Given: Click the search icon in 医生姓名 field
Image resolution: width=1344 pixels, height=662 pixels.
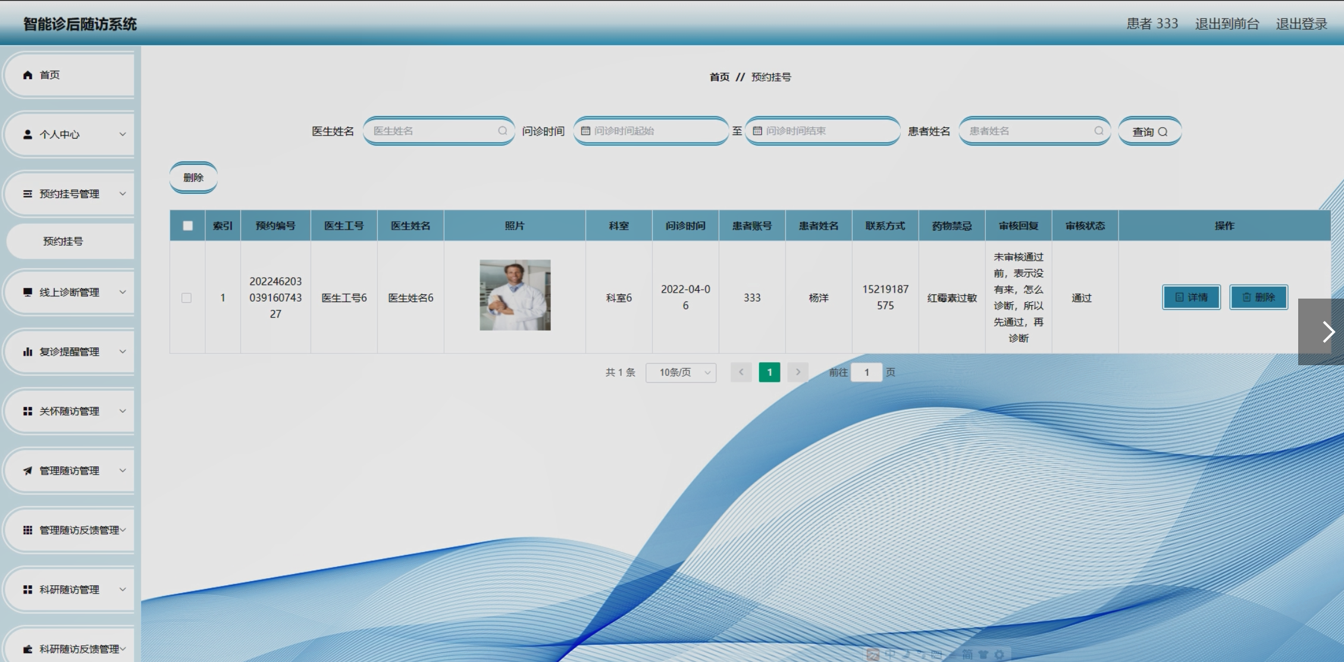Looking at the screenshot, I should point(503,131).
